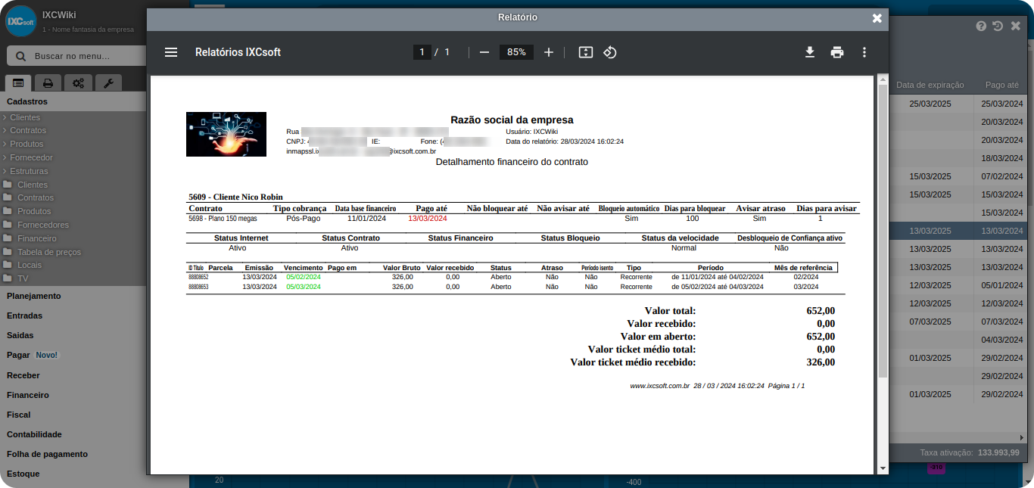Open the PDF viewer sidebar menu

click(x=171, y=52)
